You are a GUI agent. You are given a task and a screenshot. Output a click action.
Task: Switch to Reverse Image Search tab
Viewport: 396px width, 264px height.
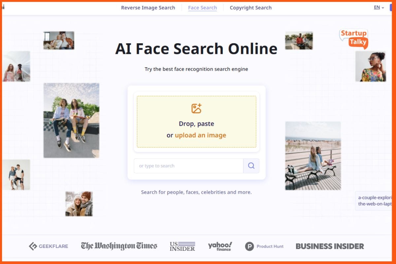[x=148, y=8]
